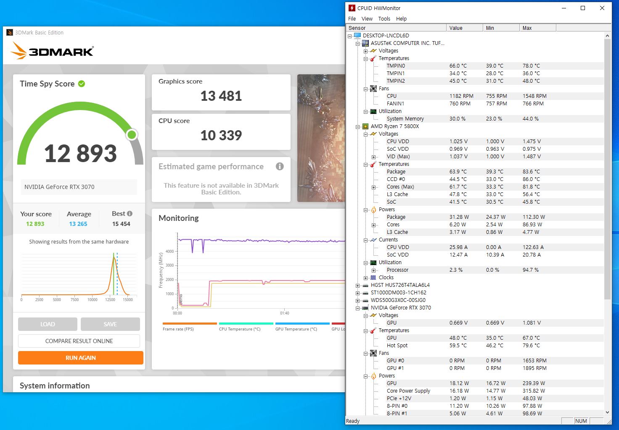Open the File menu in HWMonitor
619x430 pixels.
pos(352,18)
